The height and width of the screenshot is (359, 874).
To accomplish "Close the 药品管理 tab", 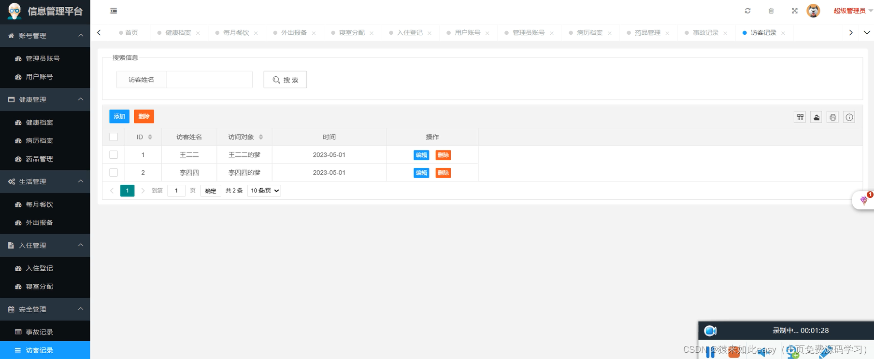I will pos(667,33).
